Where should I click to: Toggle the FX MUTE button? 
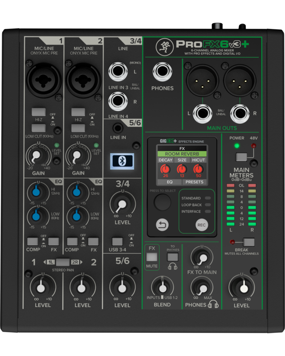point(152,257)
